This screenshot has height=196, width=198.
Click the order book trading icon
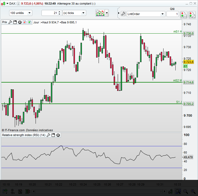point(184,15)
